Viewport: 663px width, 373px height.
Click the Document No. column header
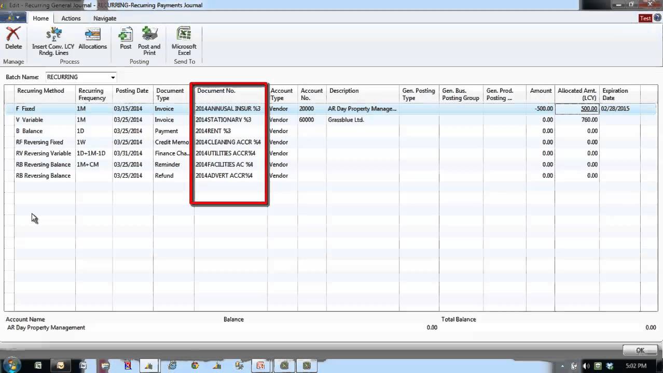216,91
